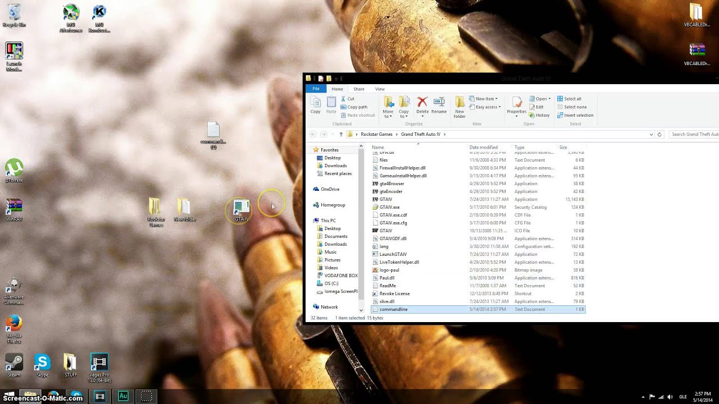Click the Rename ribbon icon

(439, 105)
